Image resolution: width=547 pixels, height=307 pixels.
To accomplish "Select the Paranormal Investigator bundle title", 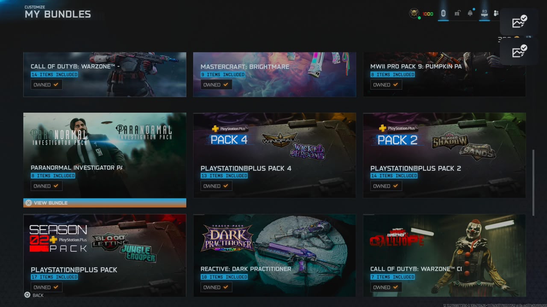I will pyautogui.click(x=76, y=168).
